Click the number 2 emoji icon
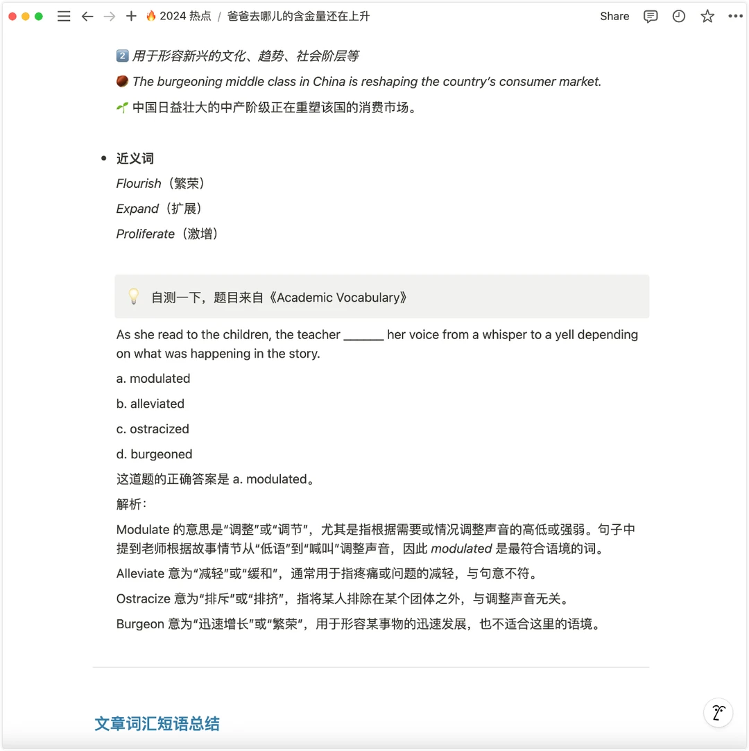 122,55
